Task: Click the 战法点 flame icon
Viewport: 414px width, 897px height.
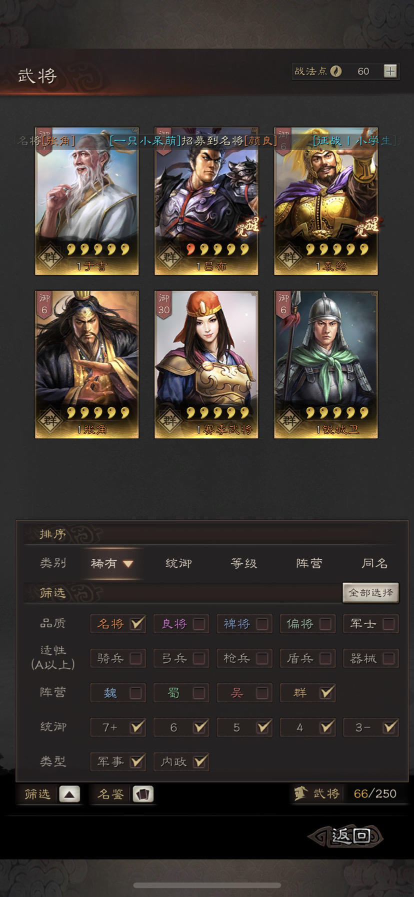Action: coord(336,71)
